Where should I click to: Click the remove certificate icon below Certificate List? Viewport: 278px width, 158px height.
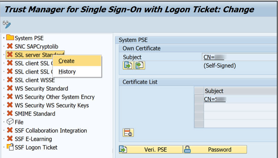point(128,132)
